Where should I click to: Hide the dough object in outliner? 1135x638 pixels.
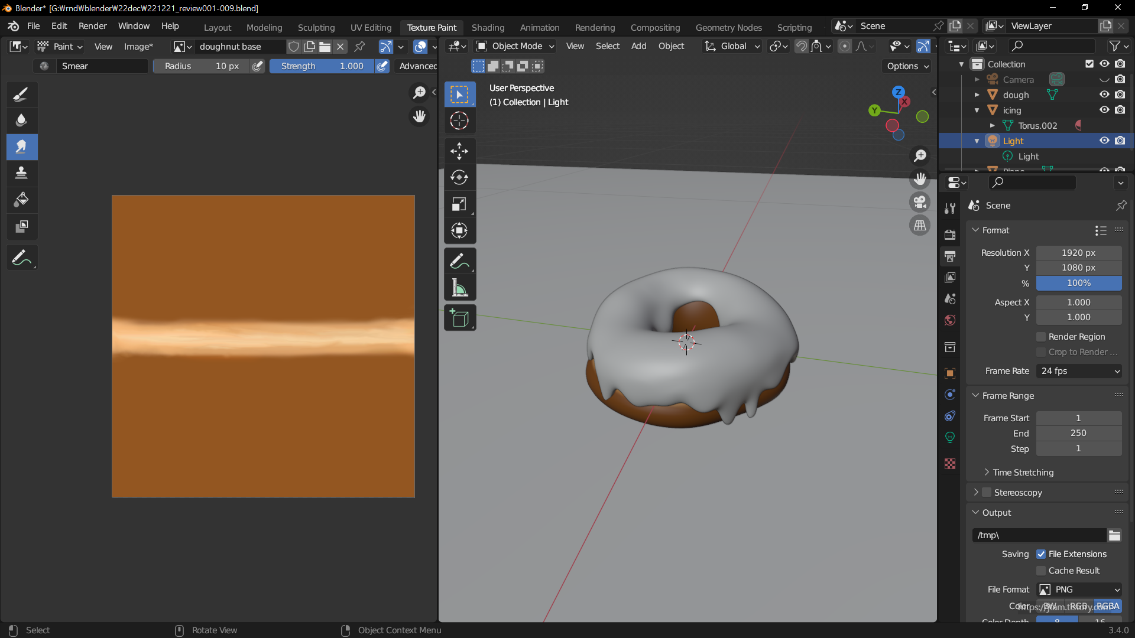click(x=1104, y=95)
